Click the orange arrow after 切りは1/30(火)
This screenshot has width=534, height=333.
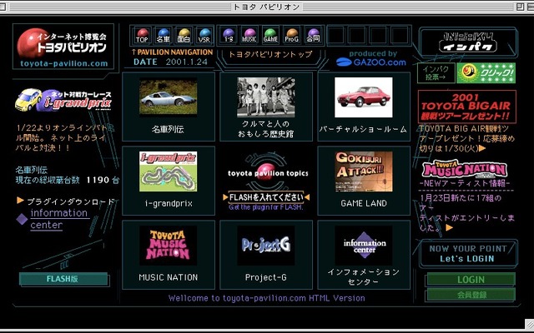pos(482,148)
